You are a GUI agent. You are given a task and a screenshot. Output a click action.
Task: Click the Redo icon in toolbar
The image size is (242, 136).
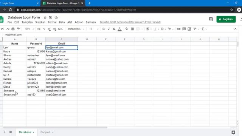[8, 29]
